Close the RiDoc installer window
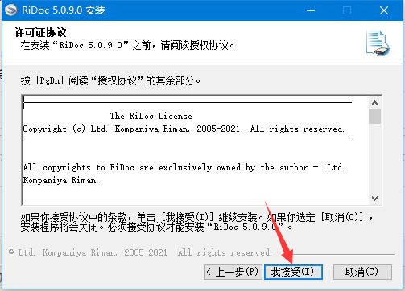Viewport: 405px width, 291px height. click(384, 10)
